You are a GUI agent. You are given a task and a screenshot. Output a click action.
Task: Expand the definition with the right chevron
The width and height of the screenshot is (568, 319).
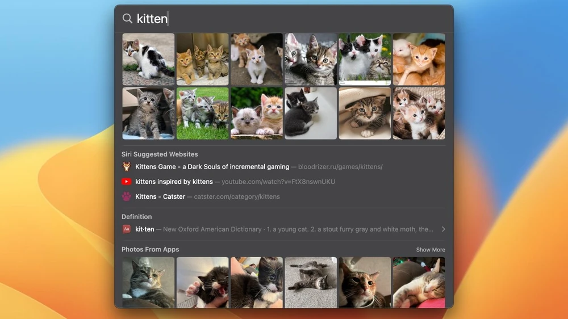pos(443,229)
